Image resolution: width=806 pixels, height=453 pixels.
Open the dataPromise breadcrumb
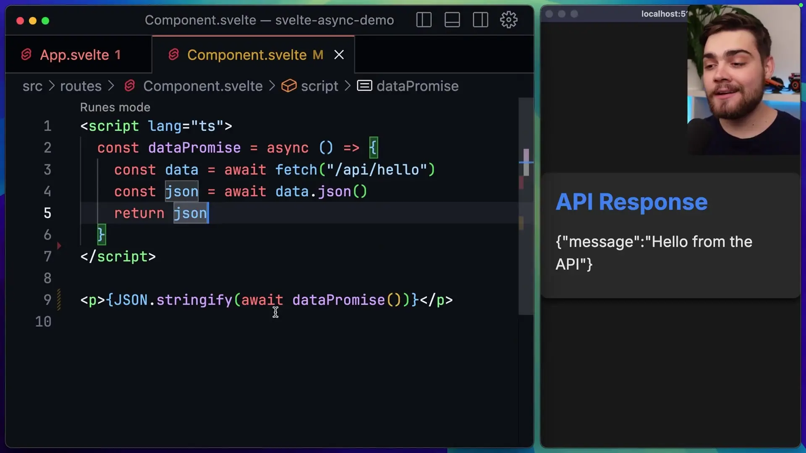417,86
